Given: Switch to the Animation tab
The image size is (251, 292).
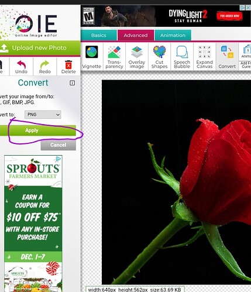Looking at the screenshot, I should pyautogui.click(x=173, y=35).
